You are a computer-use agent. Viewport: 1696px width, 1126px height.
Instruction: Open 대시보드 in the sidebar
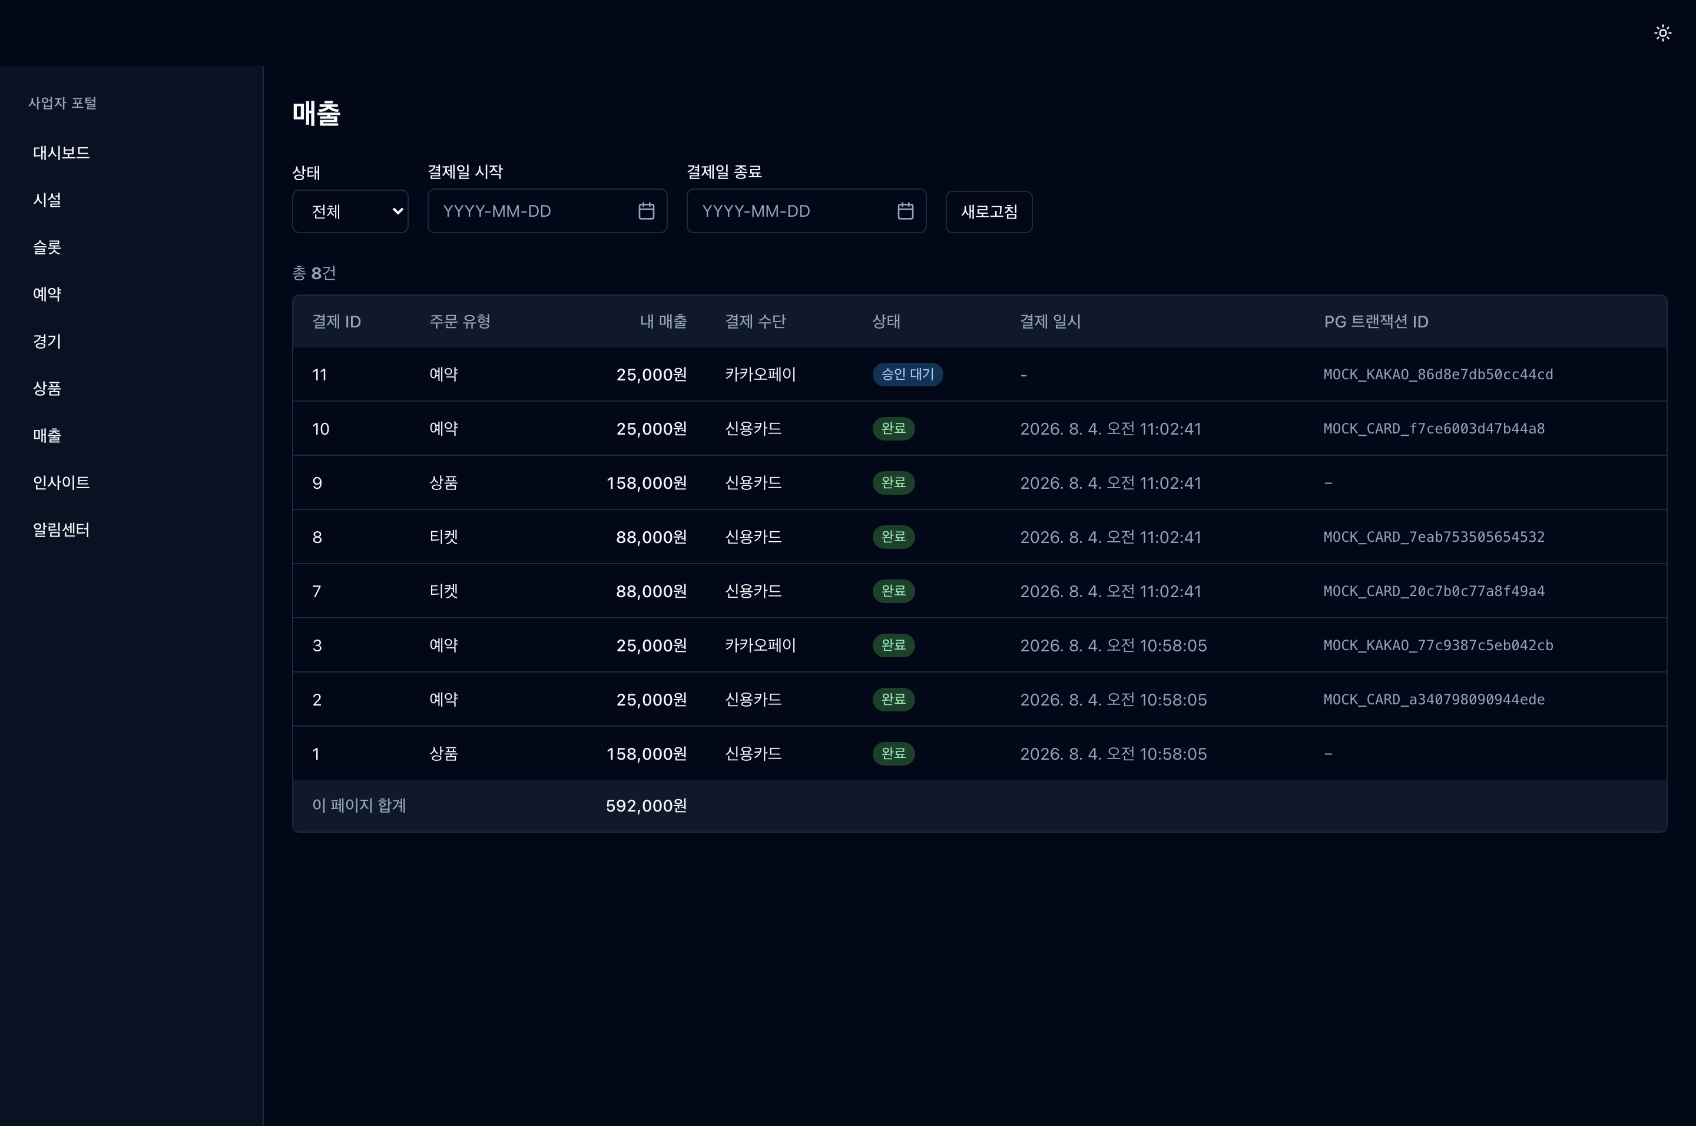coord(61,153)
